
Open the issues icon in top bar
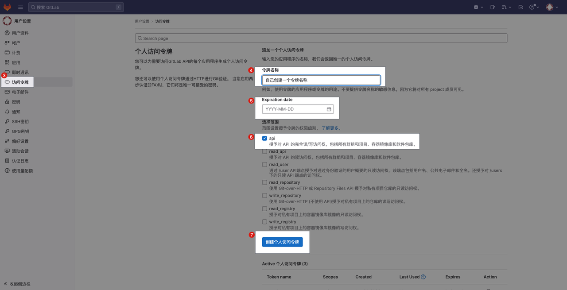pyautogui.click(x=493, y=7)
